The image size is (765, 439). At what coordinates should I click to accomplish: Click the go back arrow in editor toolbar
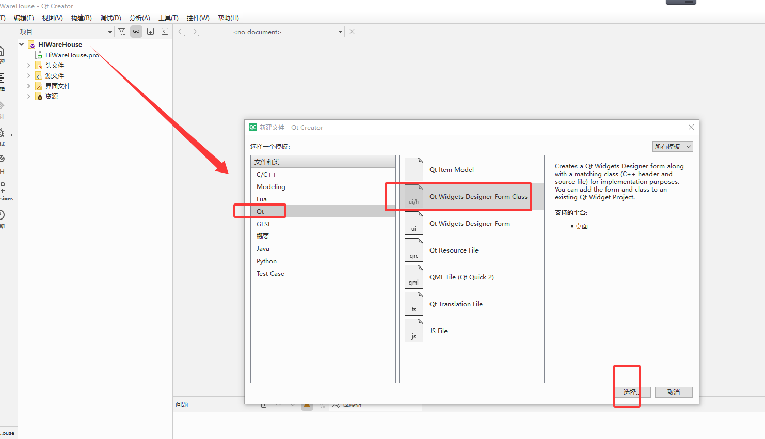pos(181,32)
